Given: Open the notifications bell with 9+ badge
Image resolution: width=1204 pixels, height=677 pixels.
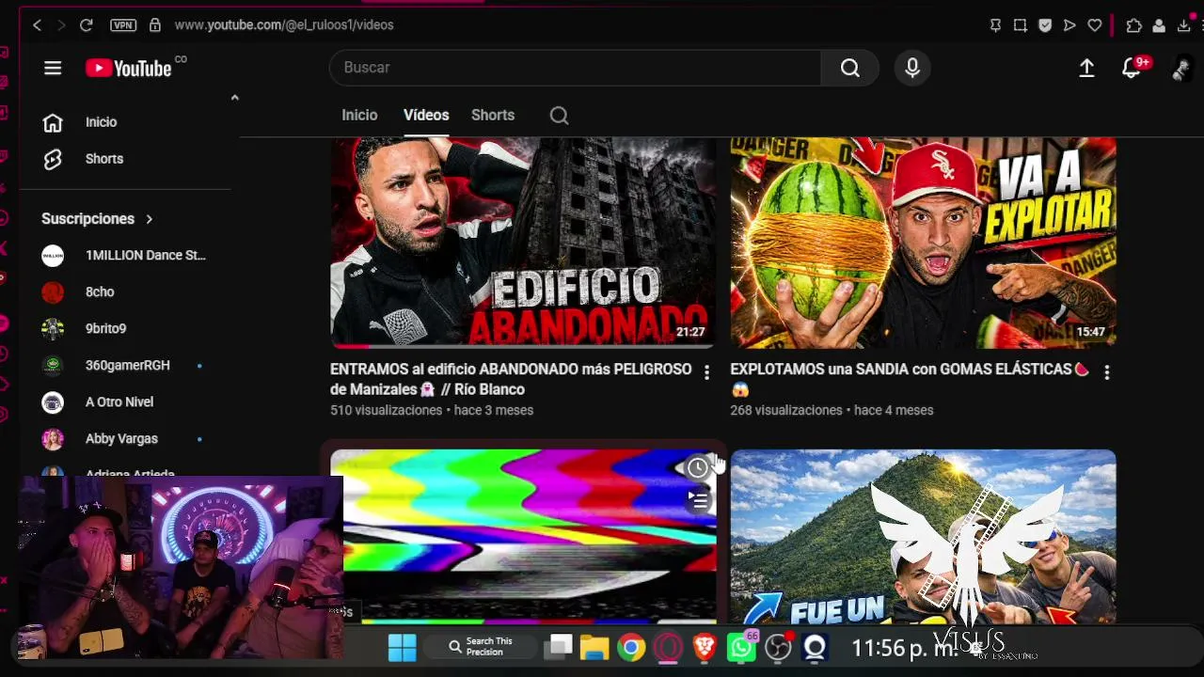Looking at the screenshot, I should tap(1133, 68).
